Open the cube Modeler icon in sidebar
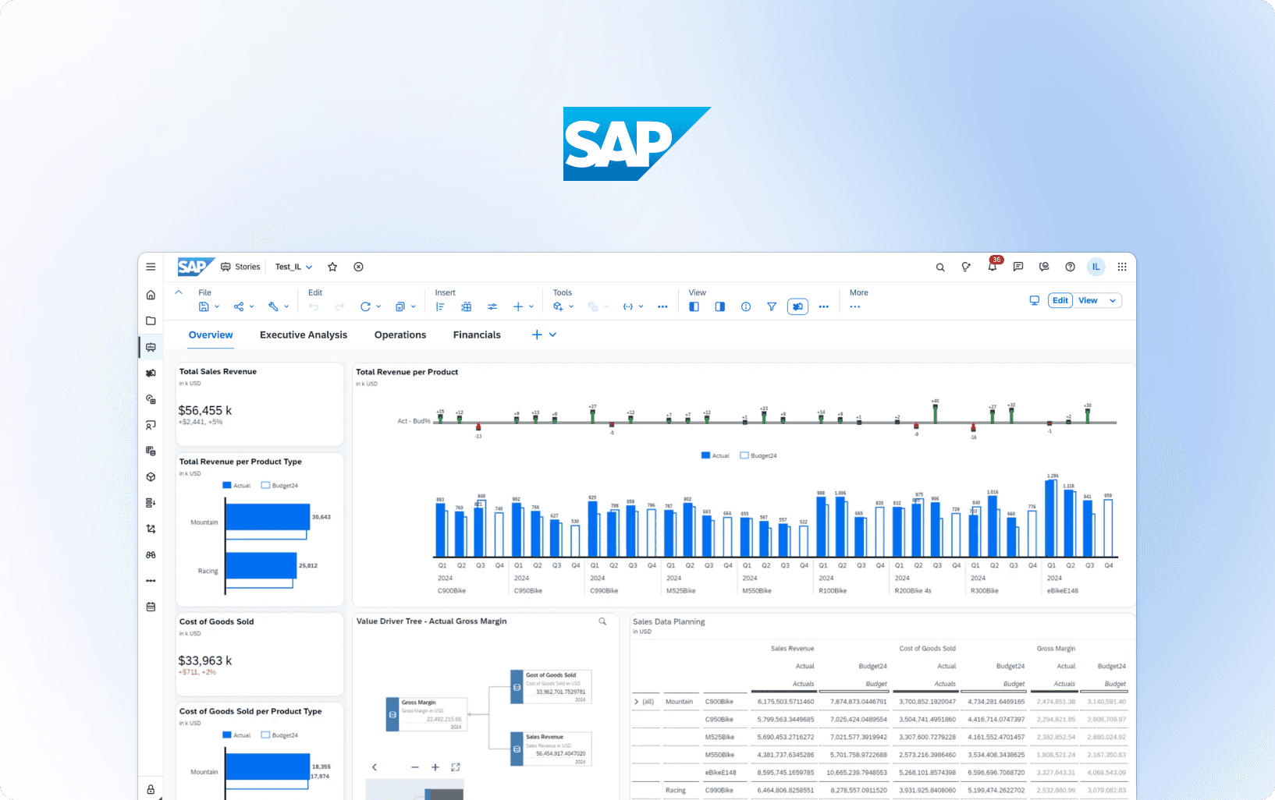1275x800 pixels. tap(151, 476)
